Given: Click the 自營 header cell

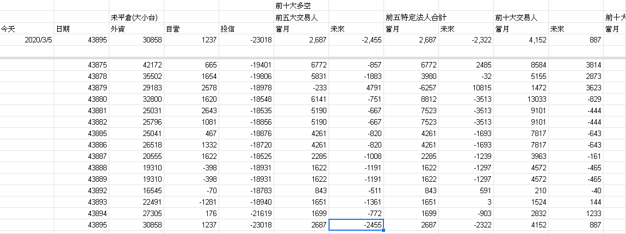Looking at the screenshot, I should click(x=191, y=29).
